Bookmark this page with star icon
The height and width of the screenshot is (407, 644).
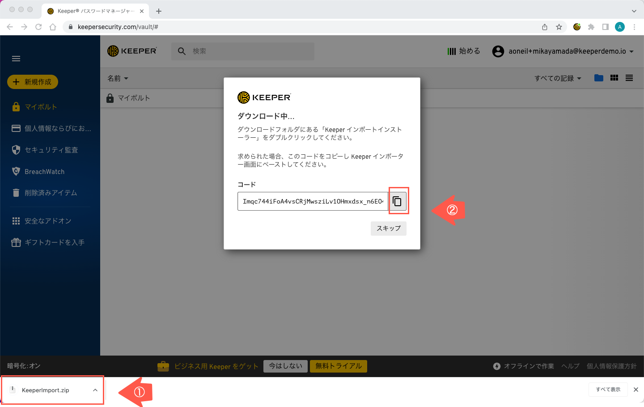559,27
